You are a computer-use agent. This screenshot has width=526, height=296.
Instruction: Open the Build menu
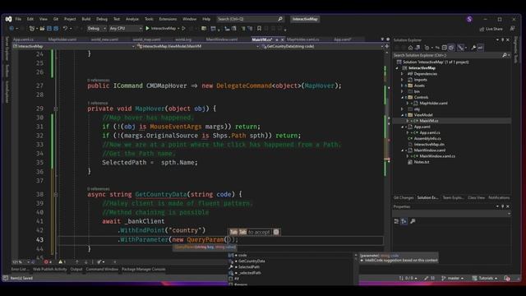[x=86, y=19]
